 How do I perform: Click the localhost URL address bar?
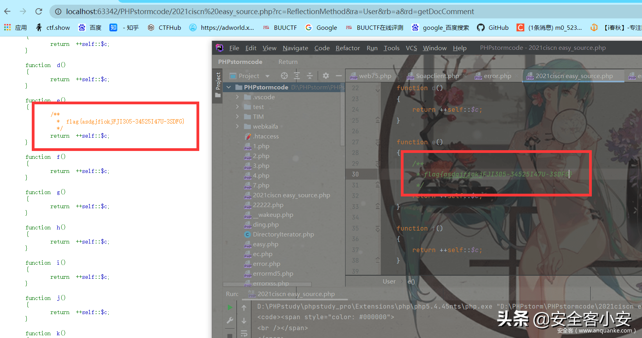270,12
